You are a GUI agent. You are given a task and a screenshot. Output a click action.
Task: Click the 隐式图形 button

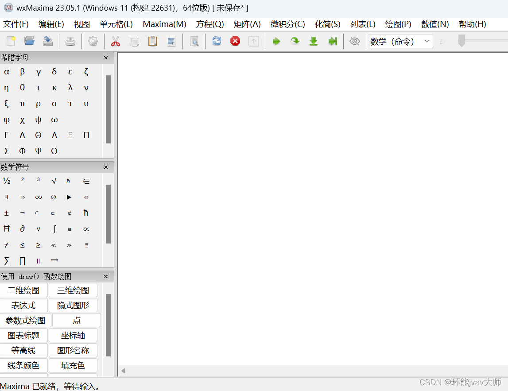(73, 305)
